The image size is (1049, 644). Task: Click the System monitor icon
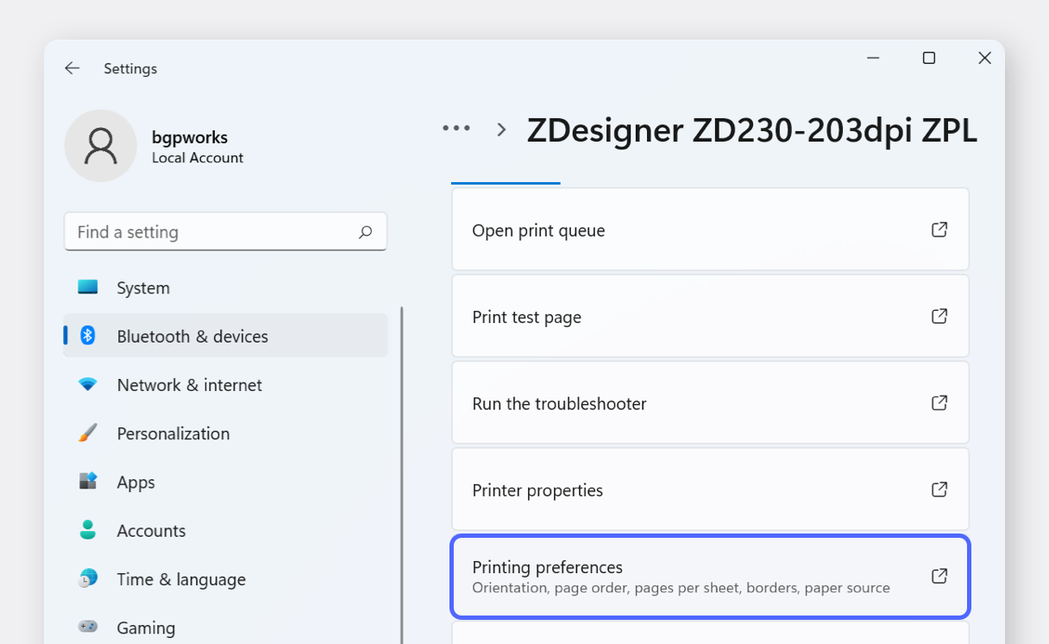[x=88, y=287]
